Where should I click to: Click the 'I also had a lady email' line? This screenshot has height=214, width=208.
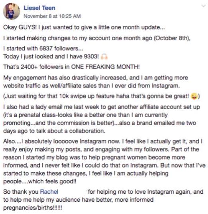102,107
